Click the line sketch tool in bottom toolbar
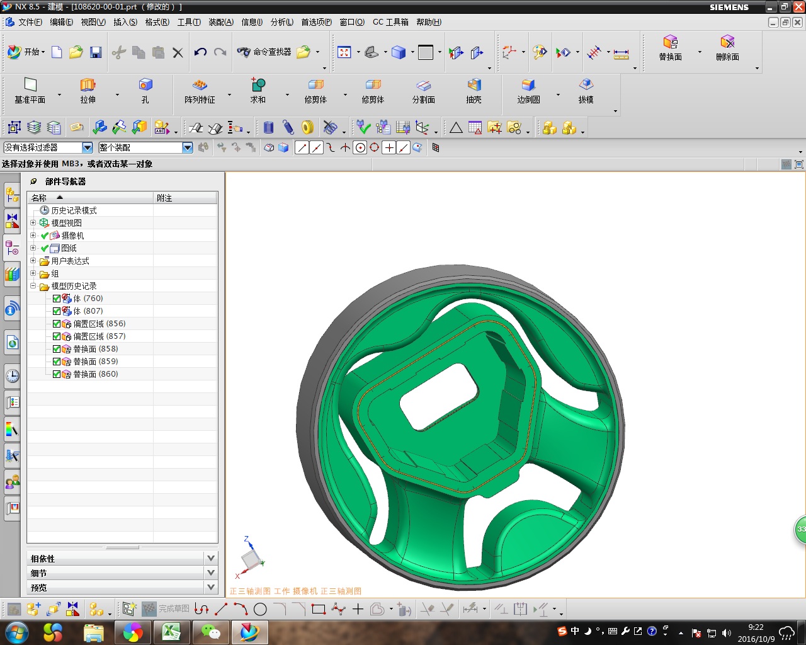The width and height of the screenshot is (806, 645). pyautogui.click(x=221, y=609)
